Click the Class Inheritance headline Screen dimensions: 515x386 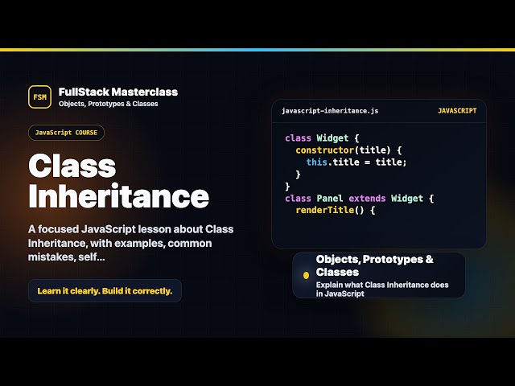pos(118,181)
